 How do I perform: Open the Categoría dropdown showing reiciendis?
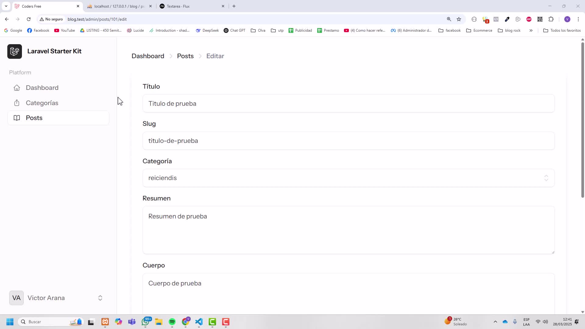coord(348,178)
